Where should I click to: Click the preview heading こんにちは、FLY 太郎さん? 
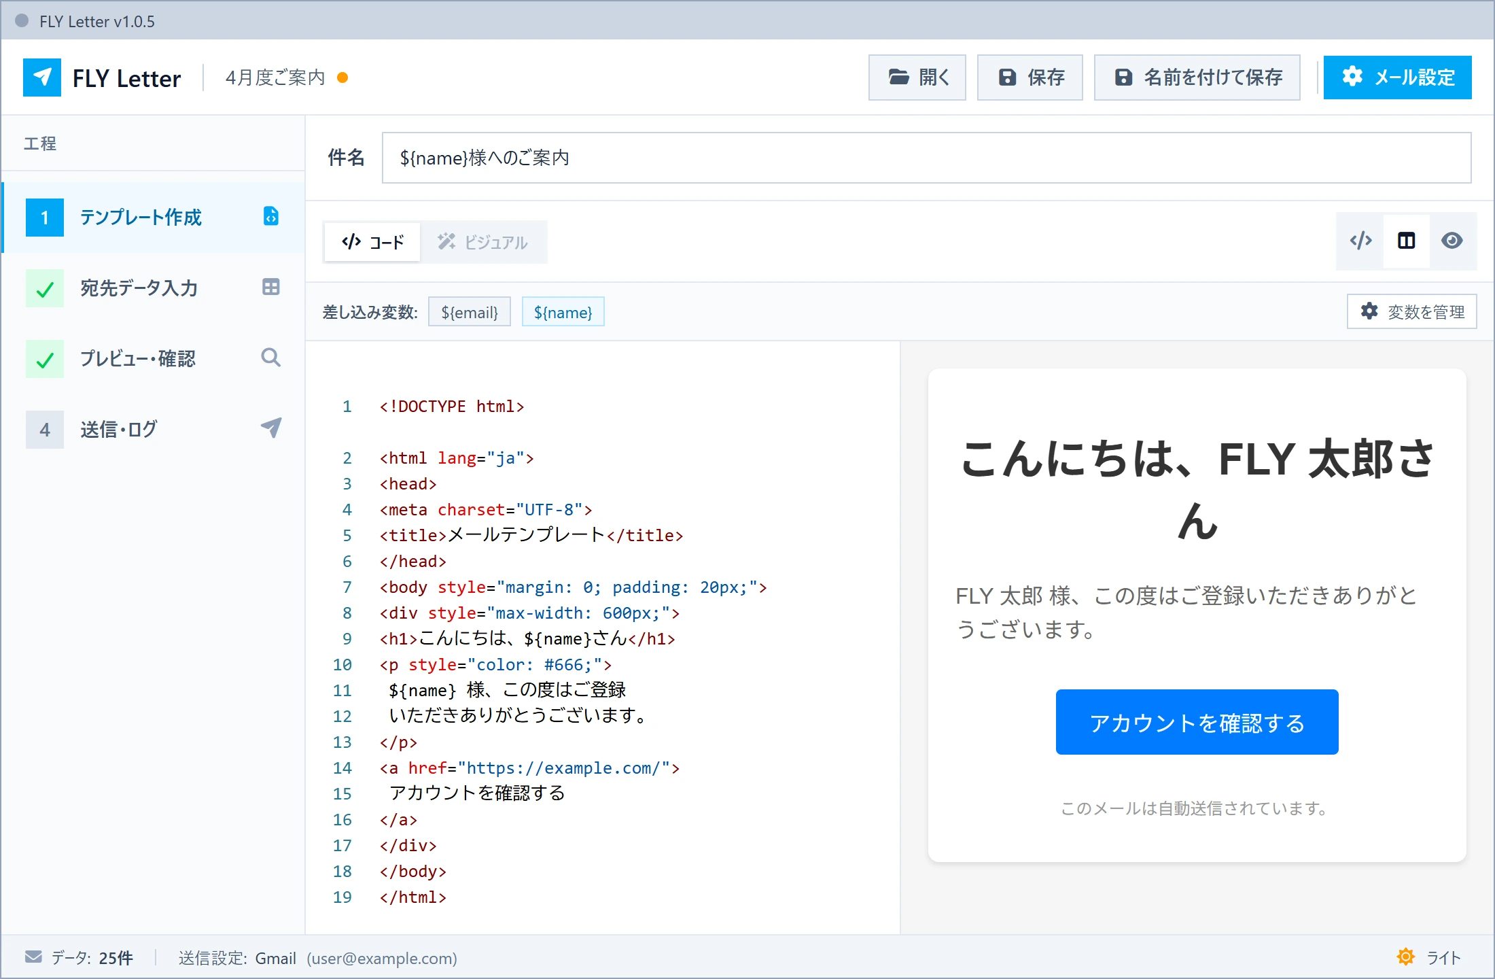[1197, 489]
